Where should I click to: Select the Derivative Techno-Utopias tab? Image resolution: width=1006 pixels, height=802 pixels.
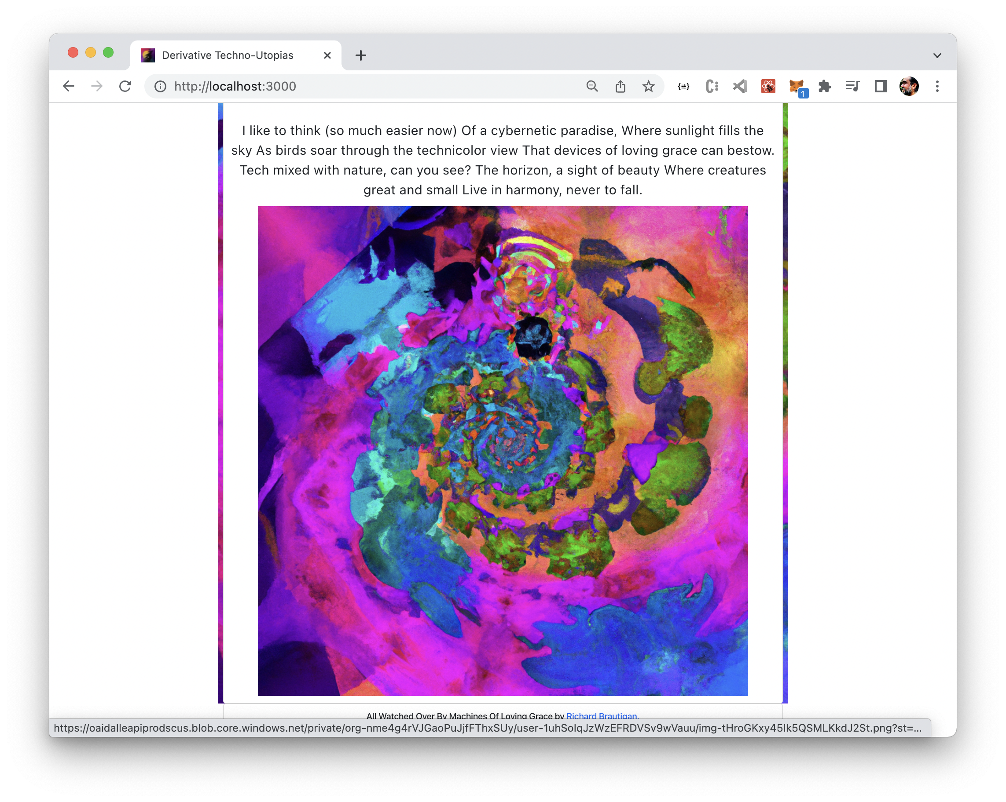pyautogui.click(x=235, y=55)
